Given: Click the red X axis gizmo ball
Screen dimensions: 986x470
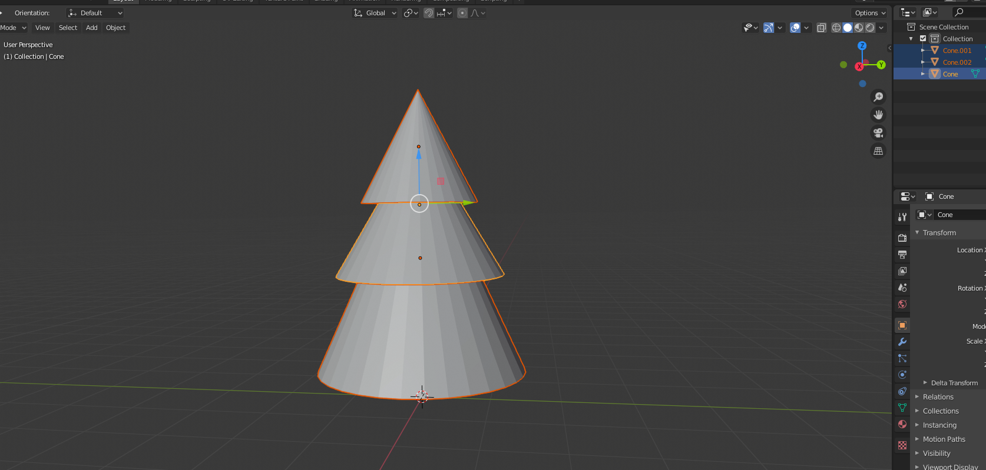Looking at the screenshot, I should coord(859,66).
